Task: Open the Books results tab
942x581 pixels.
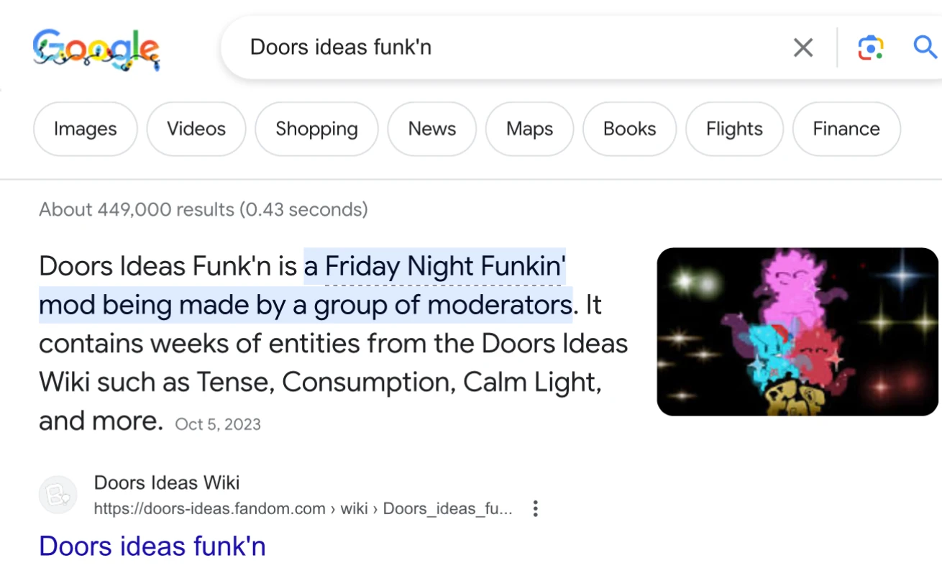Action: [x=629, y=129]
